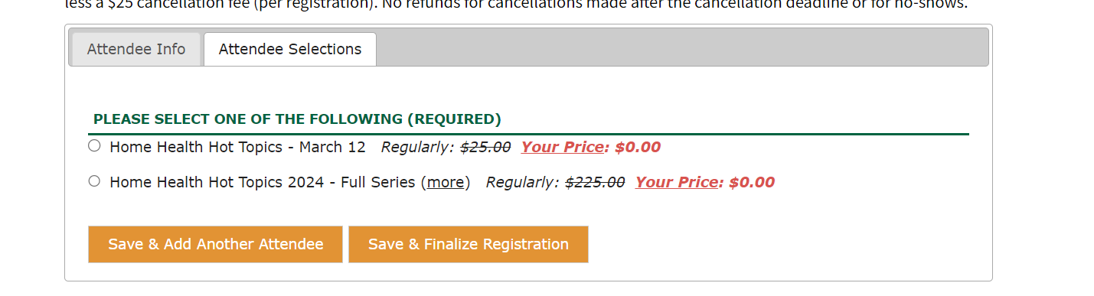Screen dimensions: 1094x296
Task: Click the $0.00 price for Full Series
Action: pyautogui.click(x=752, y=183)
